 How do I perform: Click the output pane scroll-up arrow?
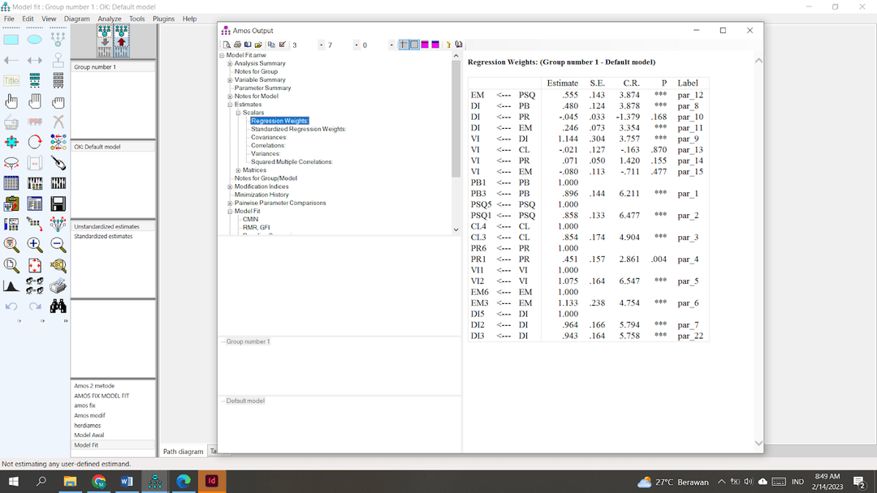[758, 60]
